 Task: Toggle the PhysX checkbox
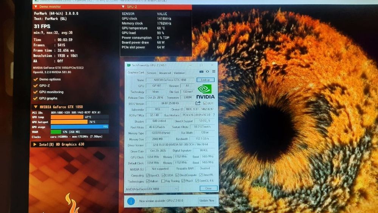point(183,180)
